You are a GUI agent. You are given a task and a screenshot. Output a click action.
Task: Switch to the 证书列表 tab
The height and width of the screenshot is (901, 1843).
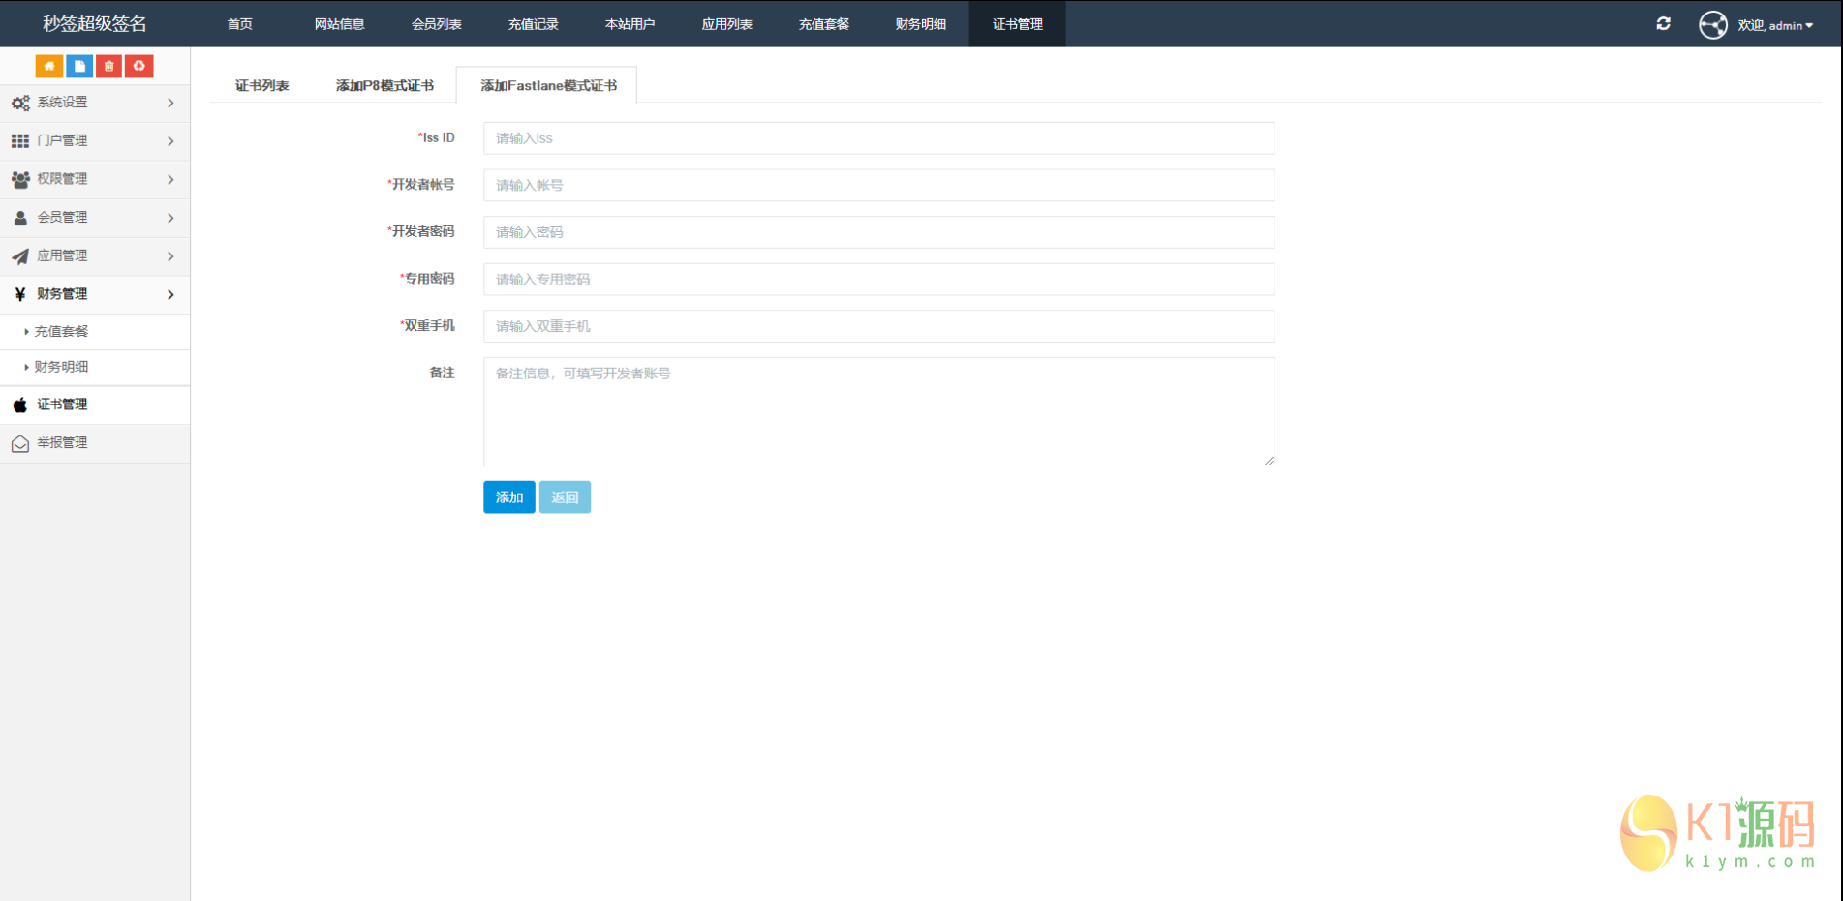pos(261,85)
